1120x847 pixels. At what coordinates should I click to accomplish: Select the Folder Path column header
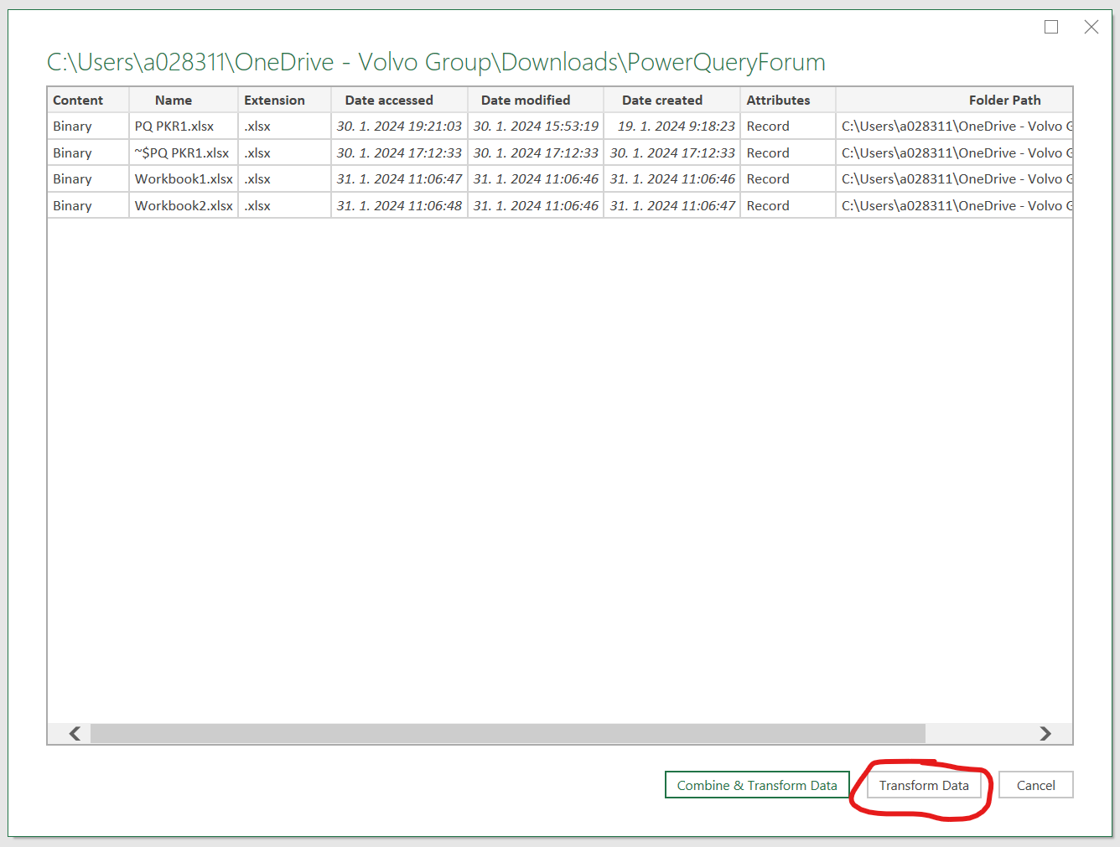click(x=955, y=100)
